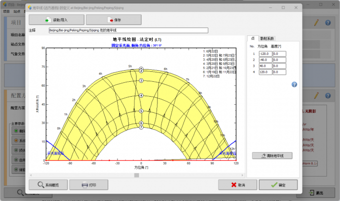
Task: Click the Print button with printer icon
Action: [88, 185]
